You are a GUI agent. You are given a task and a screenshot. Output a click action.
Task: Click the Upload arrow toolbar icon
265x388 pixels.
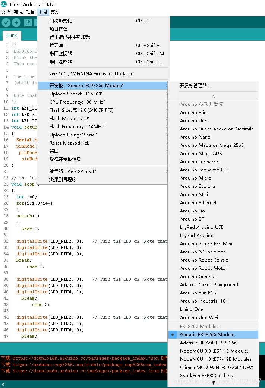click(16, 23)
